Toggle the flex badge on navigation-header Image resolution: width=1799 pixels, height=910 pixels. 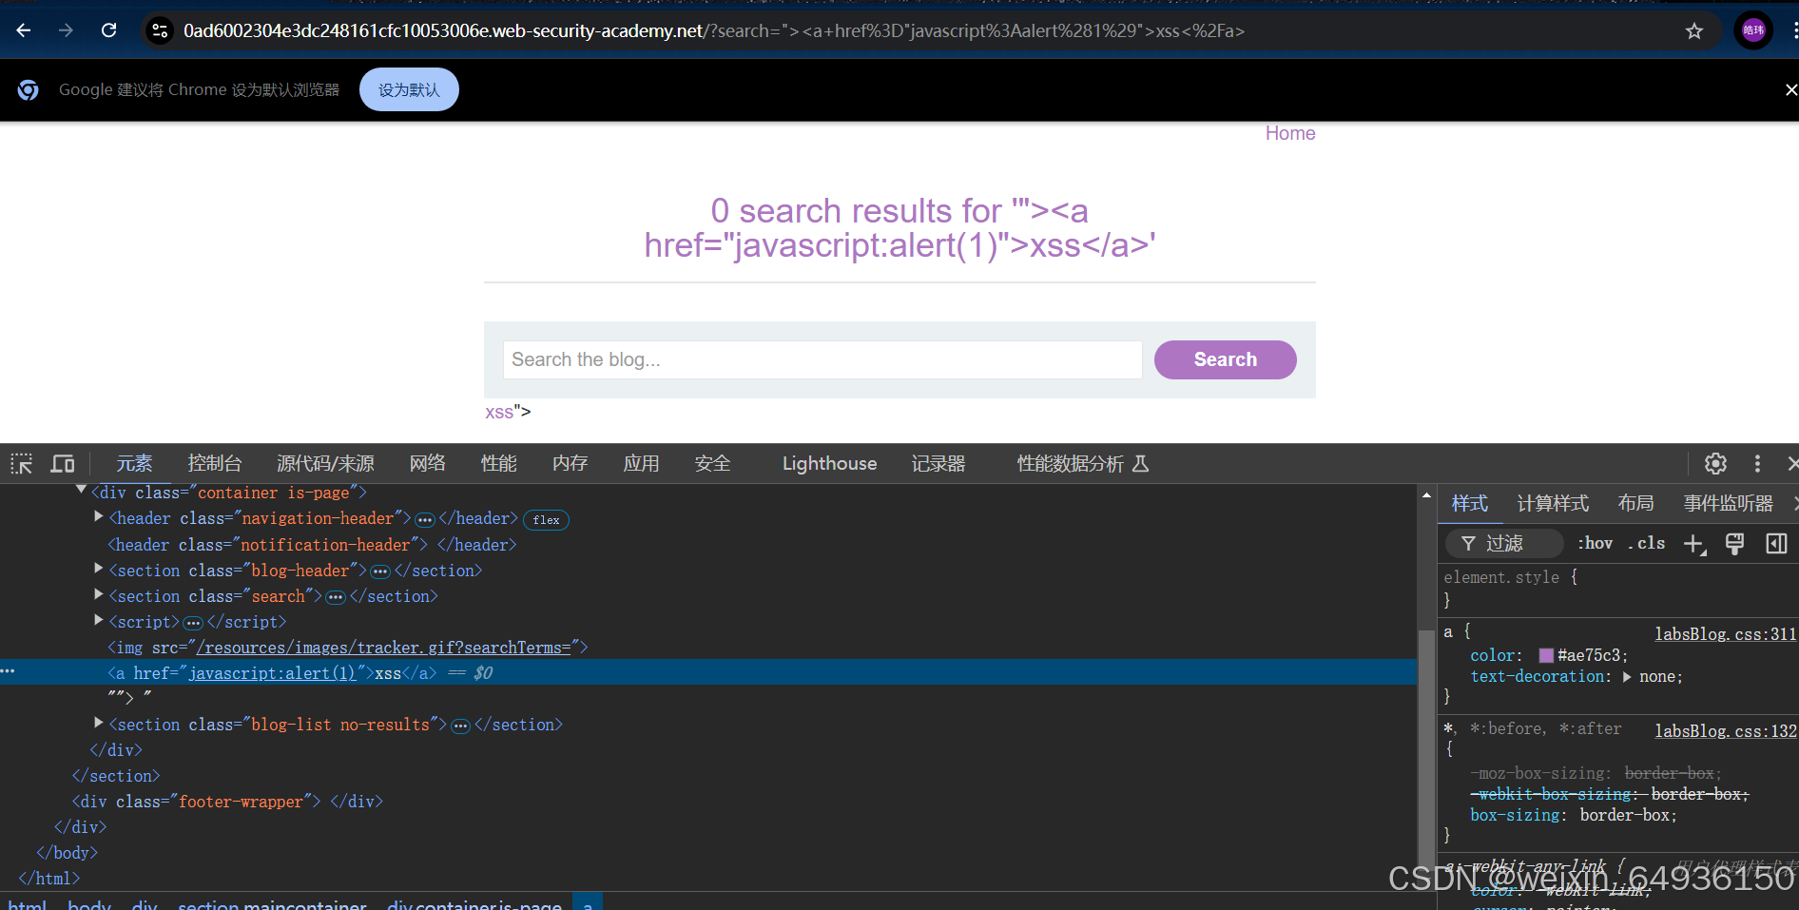tap(546, 519)
